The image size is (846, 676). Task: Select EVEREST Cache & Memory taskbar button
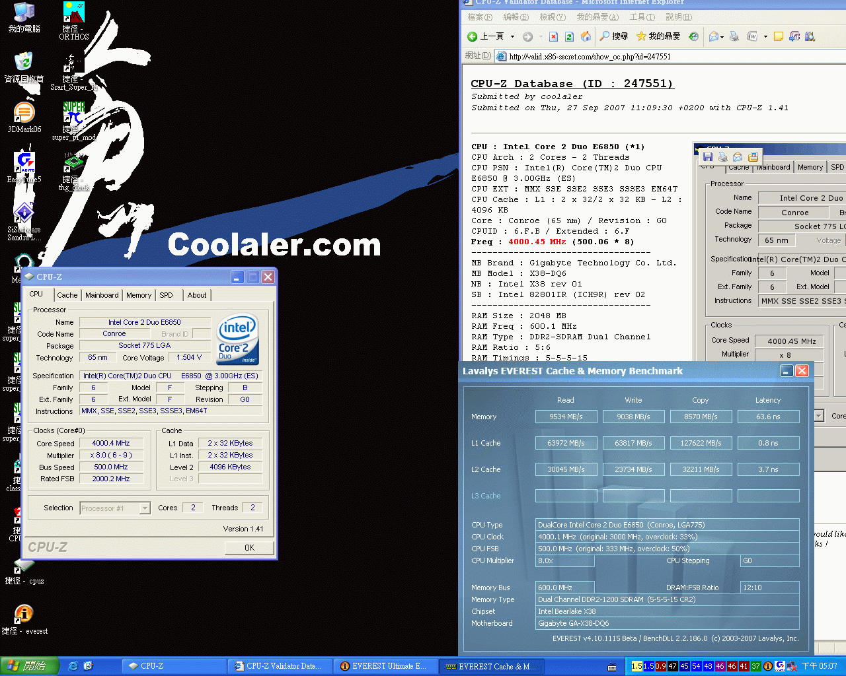click(492, 666)
